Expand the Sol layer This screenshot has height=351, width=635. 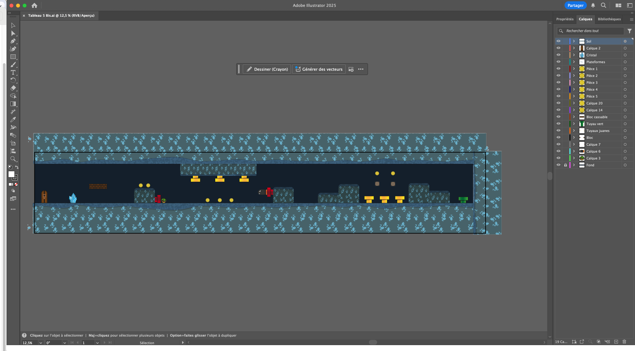coord(574,41)
